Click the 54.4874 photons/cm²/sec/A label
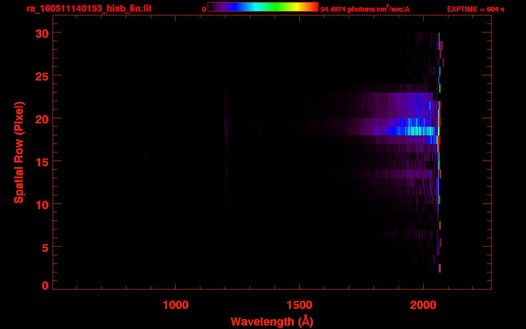 [x=365, y=9]
